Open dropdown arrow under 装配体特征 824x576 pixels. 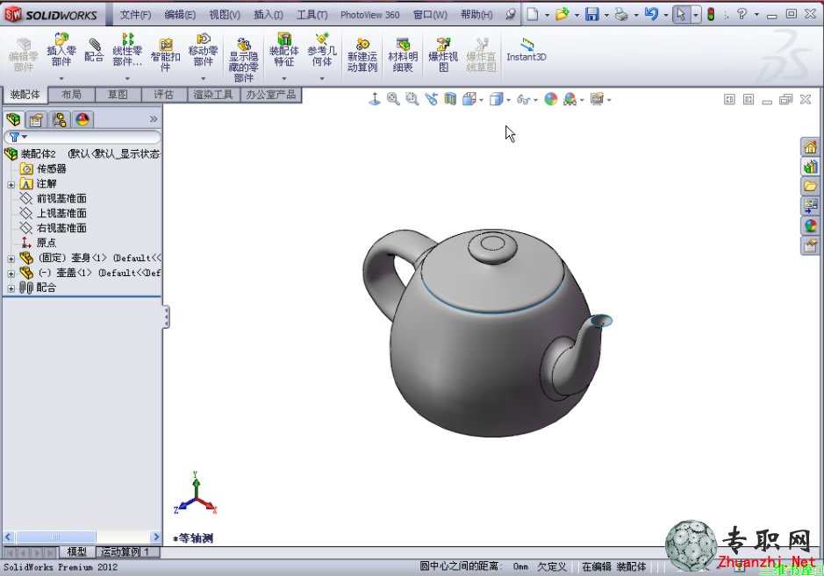[283, 78]
